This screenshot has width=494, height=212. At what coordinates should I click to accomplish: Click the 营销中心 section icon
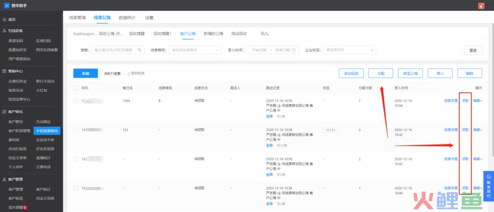pyautogui.click(x=4, y=71)
